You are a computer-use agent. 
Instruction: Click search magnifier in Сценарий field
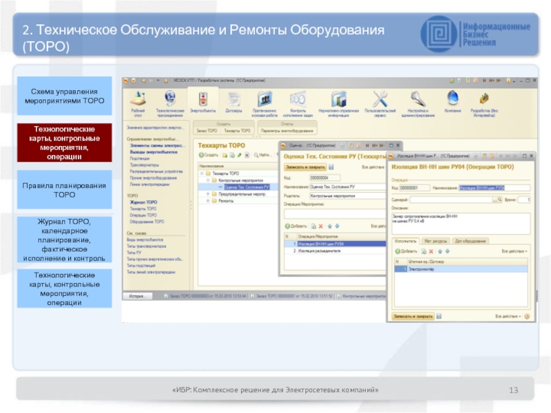coord(500,200)
